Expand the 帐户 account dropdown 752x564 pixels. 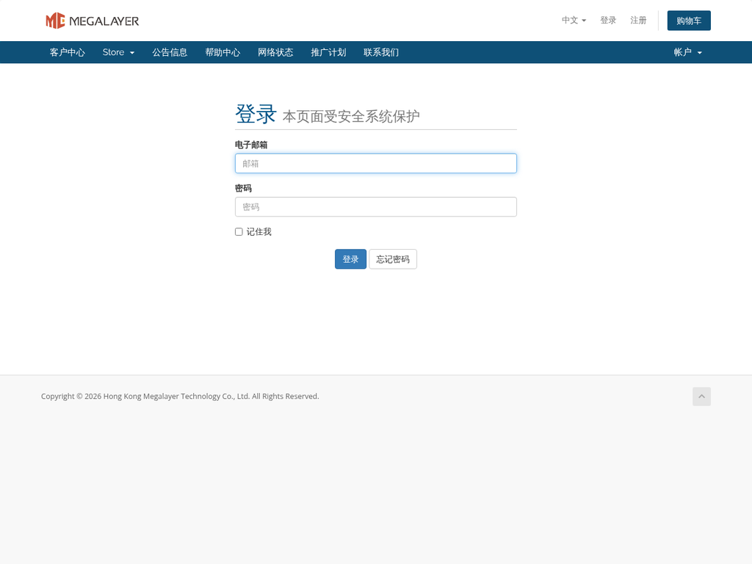click(x=687, y=52)
